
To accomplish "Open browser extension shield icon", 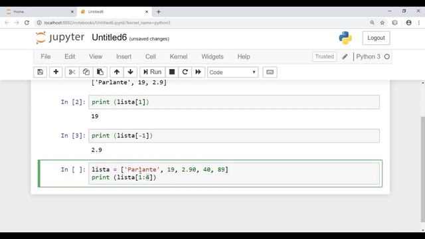I will [394, 23].
